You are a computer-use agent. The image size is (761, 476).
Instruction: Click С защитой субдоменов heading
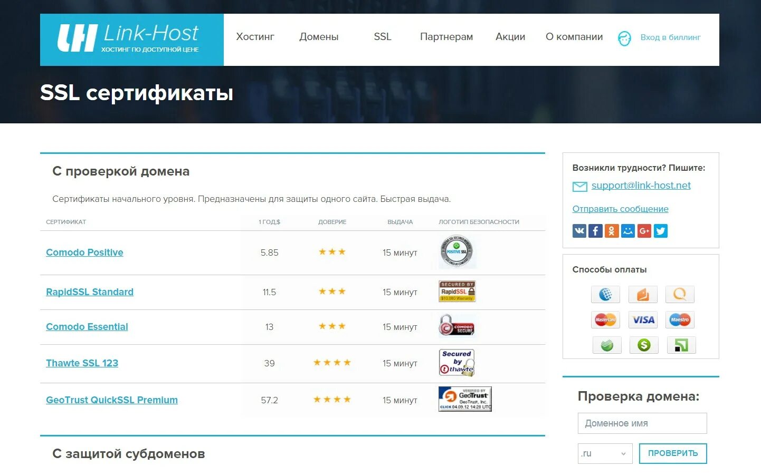pyautogui.click(x=128, y=454)
